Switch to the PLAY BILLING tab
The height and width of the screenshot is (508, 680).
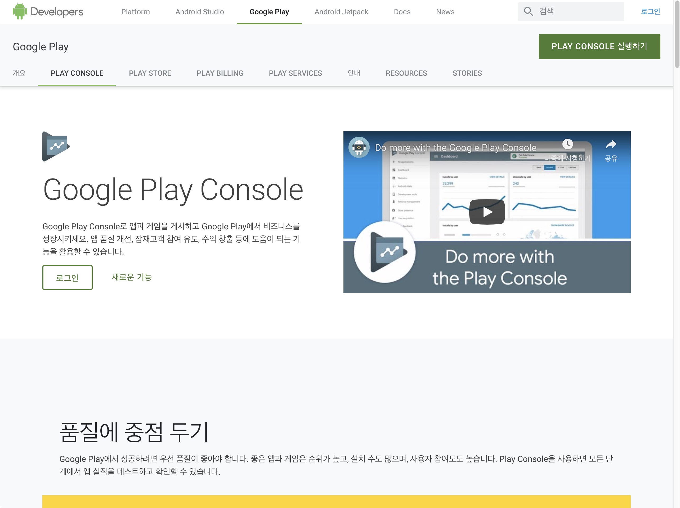220,73
